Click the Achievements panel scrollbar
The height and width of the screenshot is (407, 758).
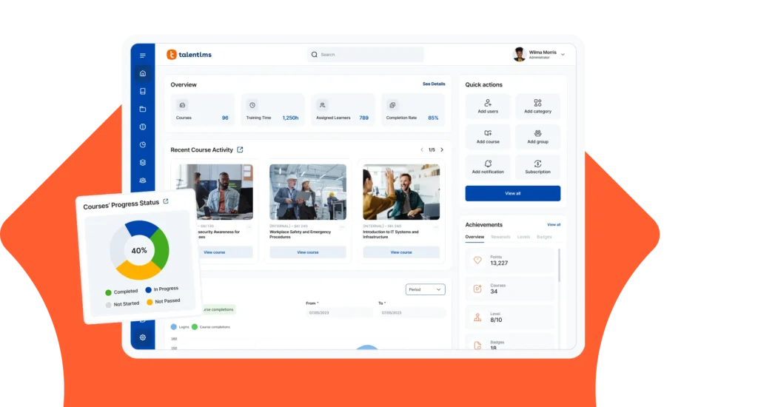[x=560, y=265]
